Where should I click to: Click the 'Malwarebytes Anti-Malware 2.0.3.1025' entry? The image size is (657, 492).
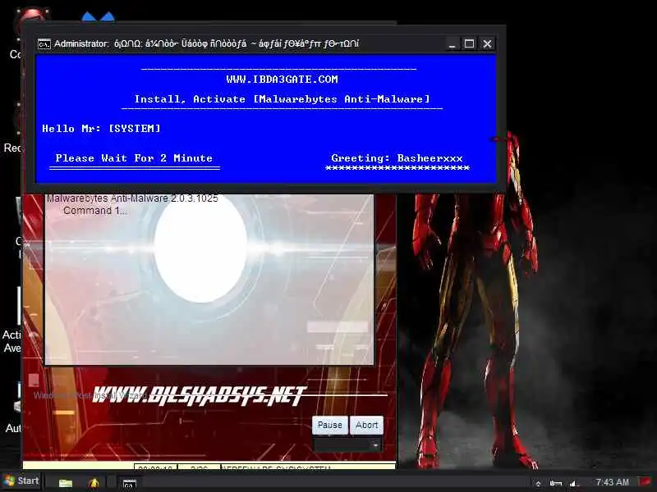(132, 198)
